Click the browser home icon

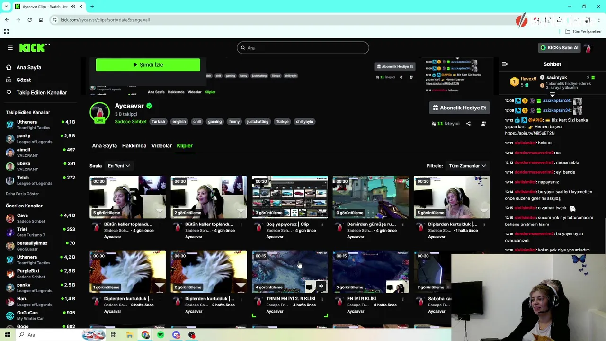pos(41,20)
